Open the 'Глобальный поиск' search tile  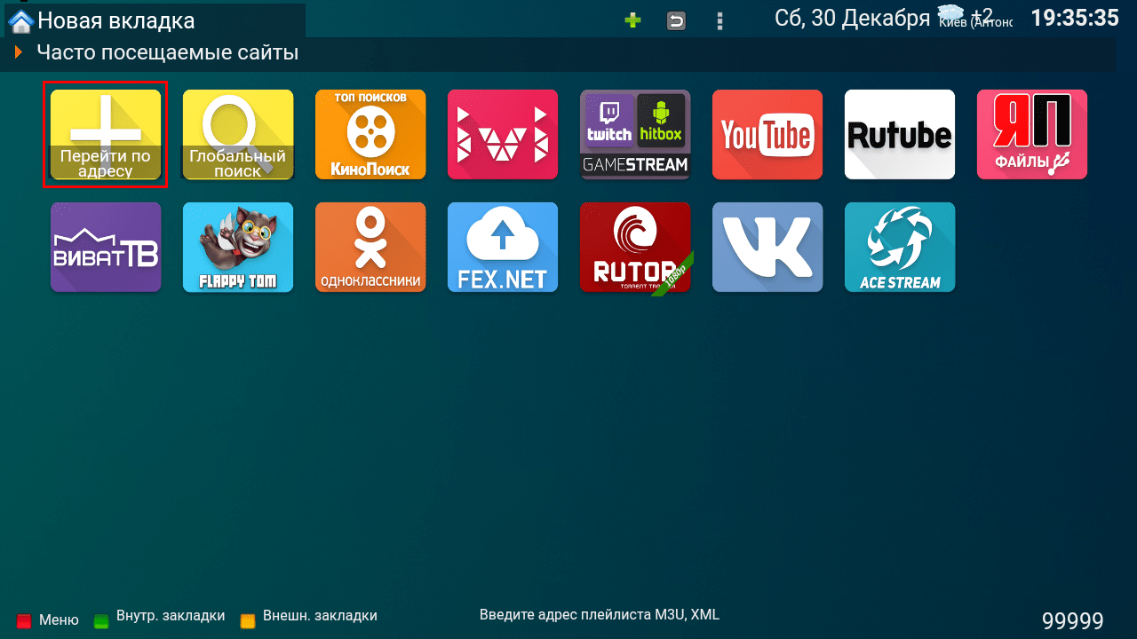pyautogui.click(x=238, y=134)
